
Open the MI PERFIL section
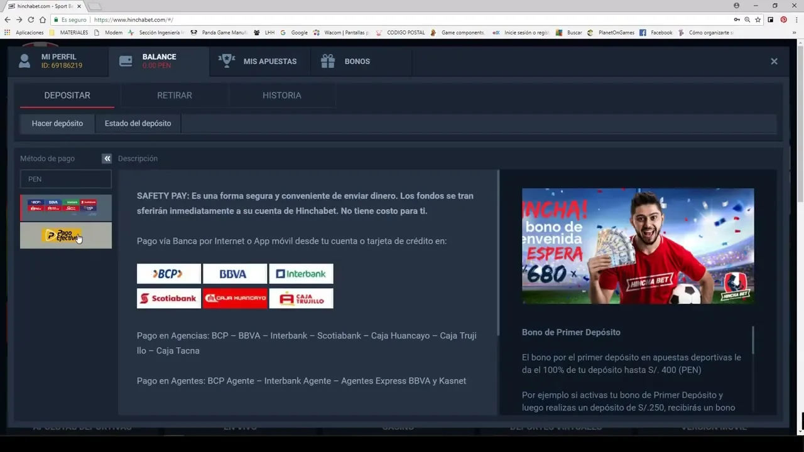tap(58, 62)
